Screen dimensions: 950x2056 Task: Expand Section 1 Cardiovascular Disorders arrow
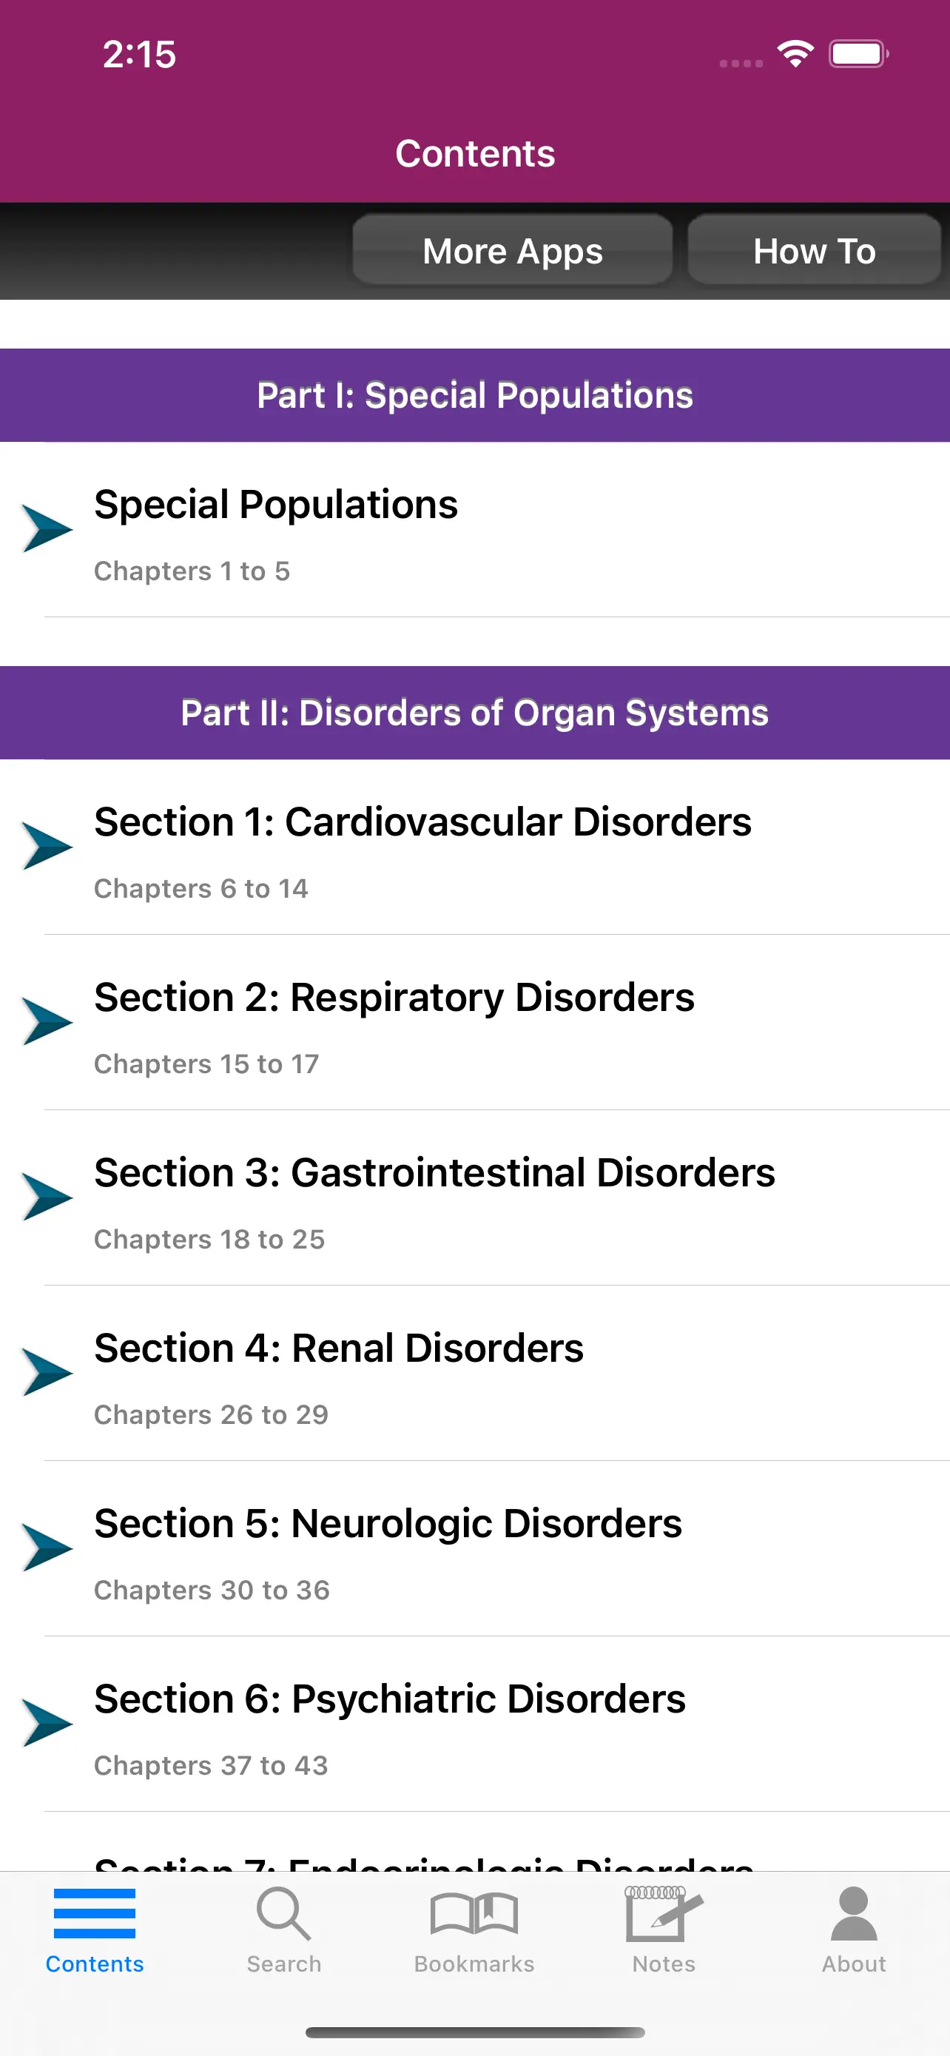pos(47,846)
